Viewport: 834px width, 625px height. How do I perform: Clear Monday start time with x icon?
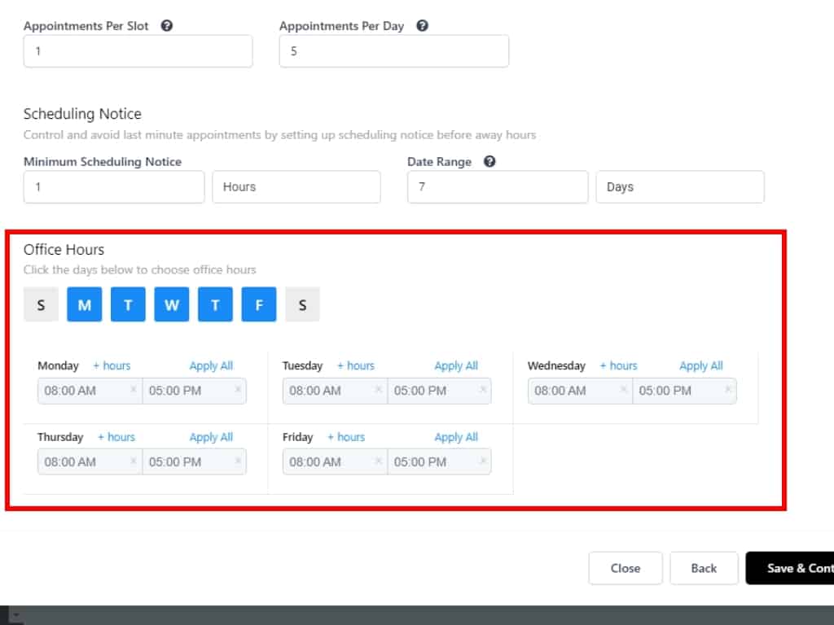pyautogui.click(x=134, y=390)
